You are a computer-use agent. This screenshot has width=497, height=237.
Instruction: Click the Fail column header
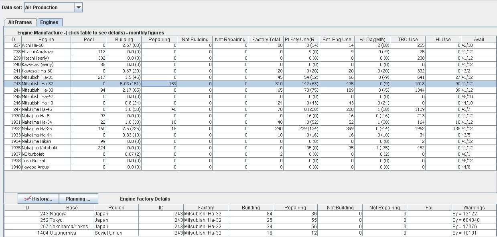[x=429, y=207]
